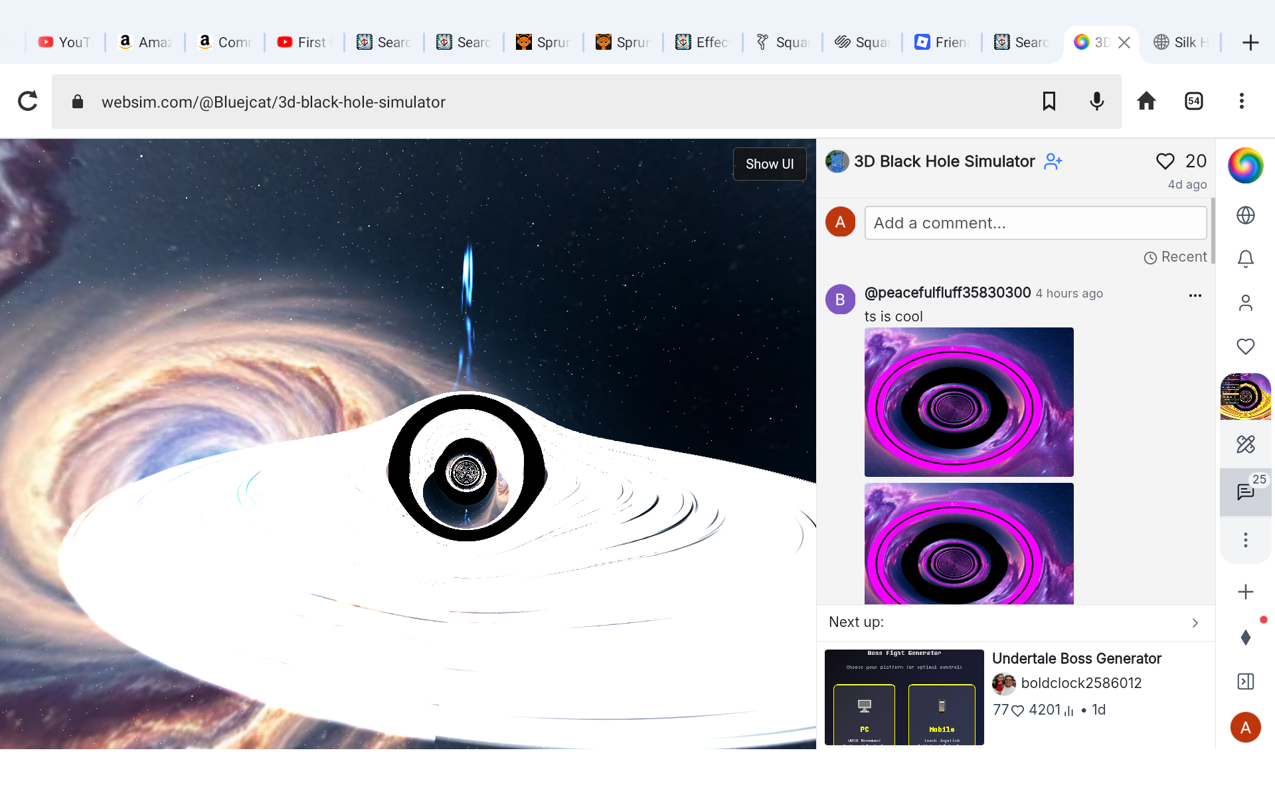Screen dimensions: 1275x797
Task: Click the Add a comment input field
Action: (1035, 222)
